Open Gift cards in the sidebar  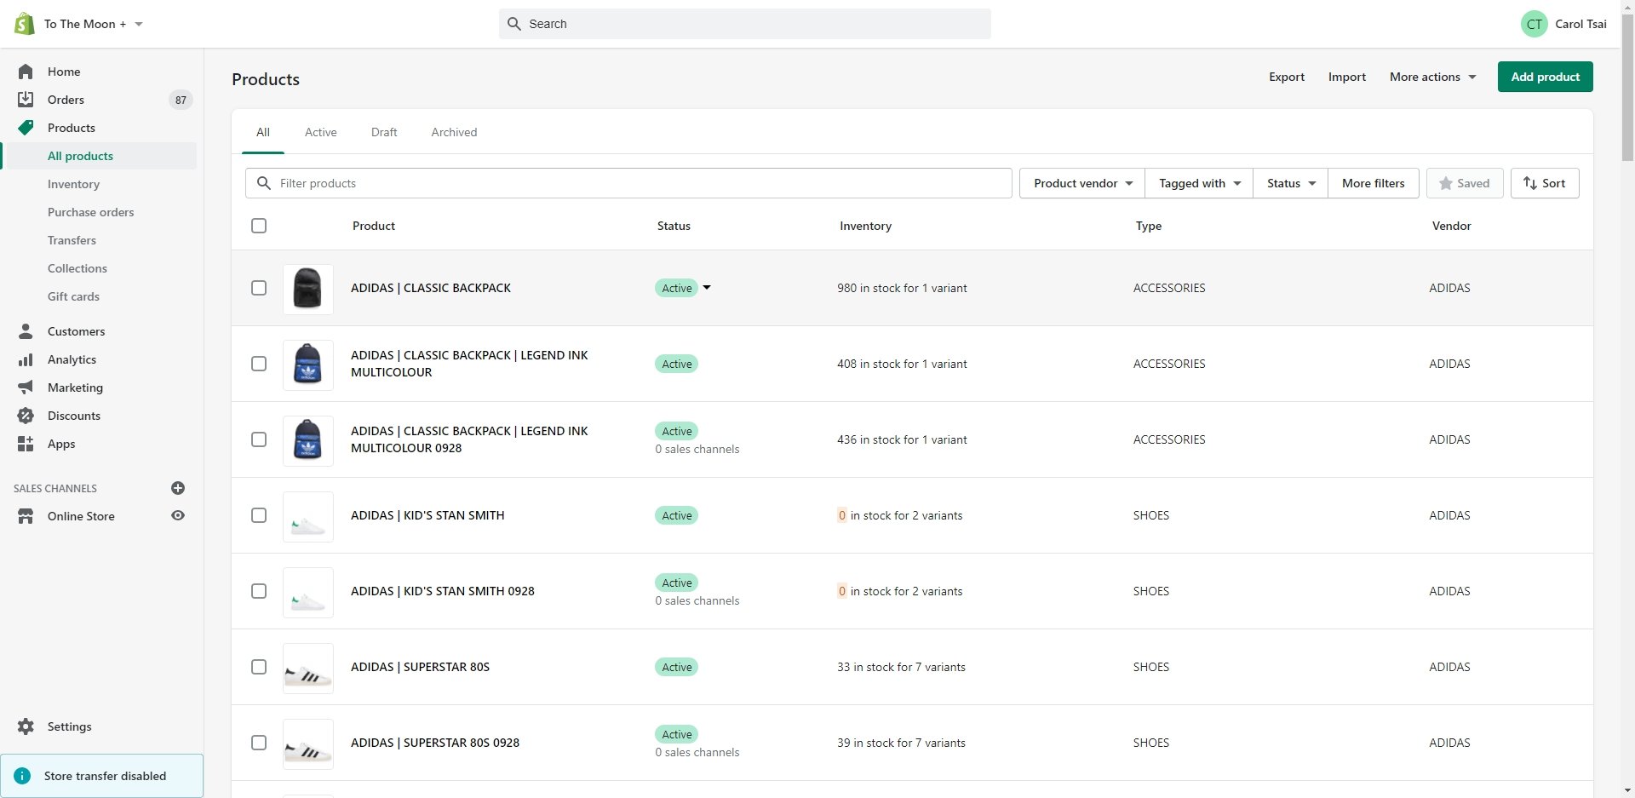click(x=73, y=296)
